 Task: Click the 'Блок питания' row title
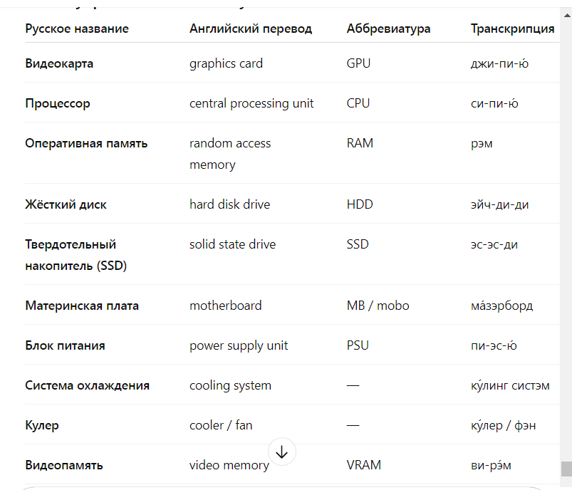coord(65,345)
